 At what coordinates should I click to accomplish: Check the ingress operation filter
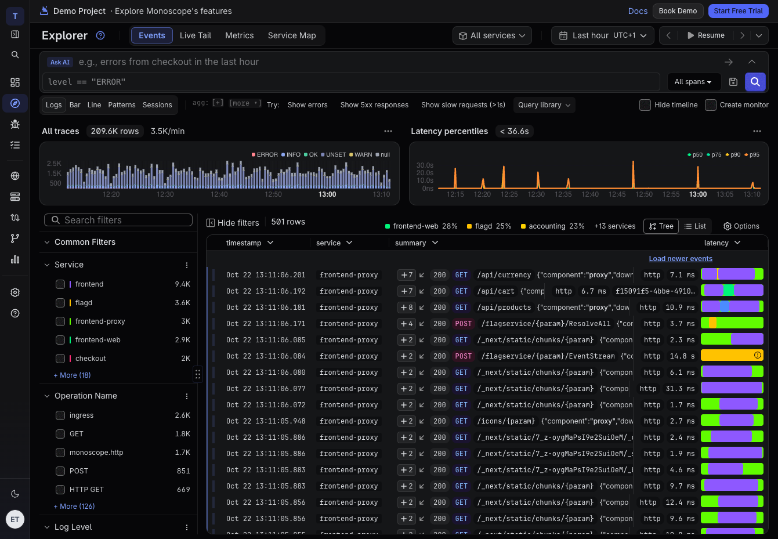pyautogui.click(x=60, y=415)
